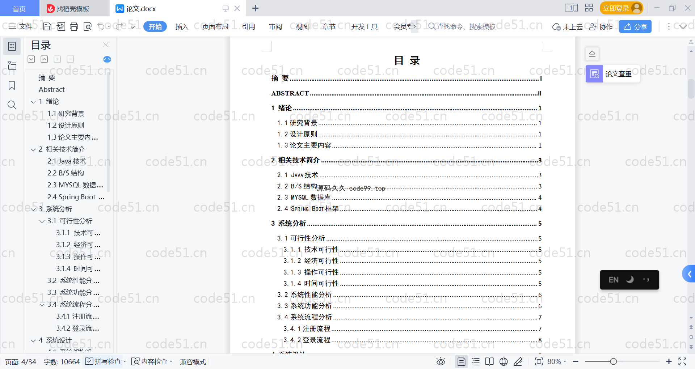Open the outline/TOC sidebar panel icon
The height and width of the screenshot is (369, 695).
[12, 46]
